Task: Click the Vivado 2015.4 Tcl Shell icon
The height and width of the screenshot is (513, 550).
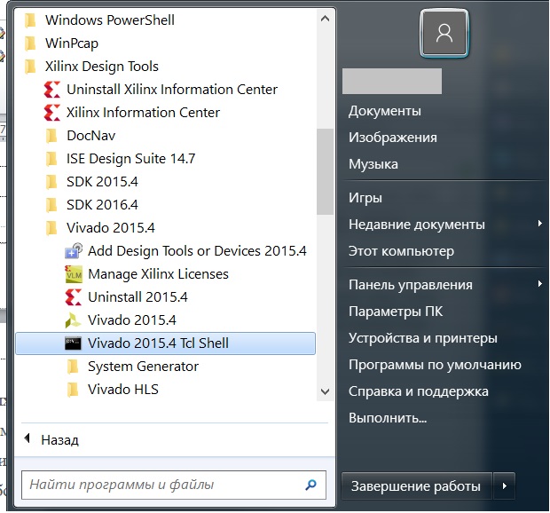Action: click(x=74, y=343)
